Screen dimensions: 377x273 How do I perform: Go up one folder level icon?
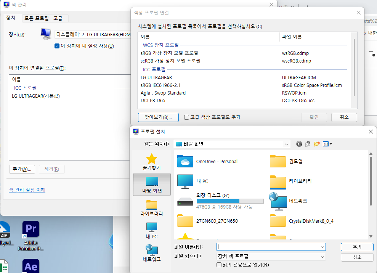[x=308, y=144]
